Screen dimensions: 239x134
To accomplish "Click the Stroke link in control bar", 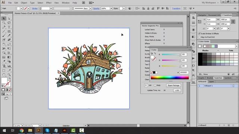I will coord(35,9).
